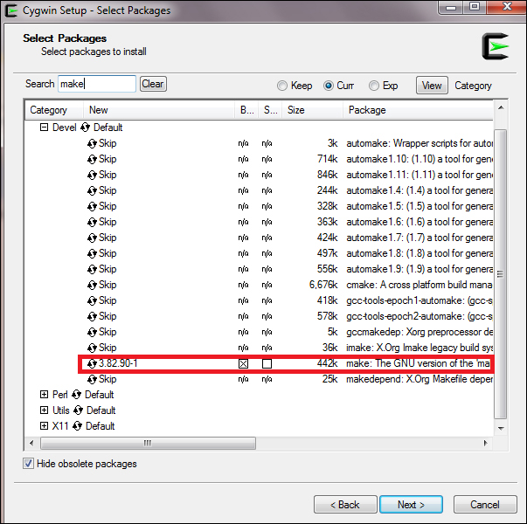Image resolution: width=527 pixels, height=524 pixels.
Task: Click cycle icon for automake1.10 Skip
Action: [92, 159]
